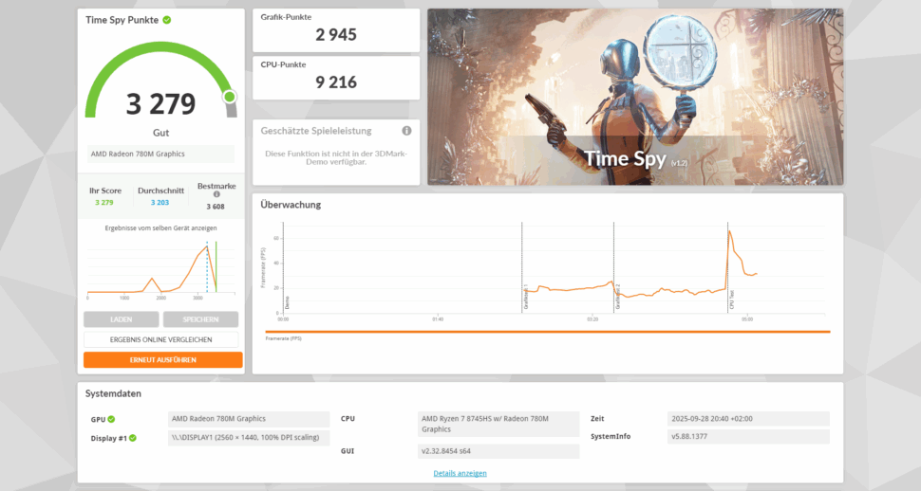Screen dimensions: 921x491
Task: Click the LADEN button
Action: click(121, 319)
